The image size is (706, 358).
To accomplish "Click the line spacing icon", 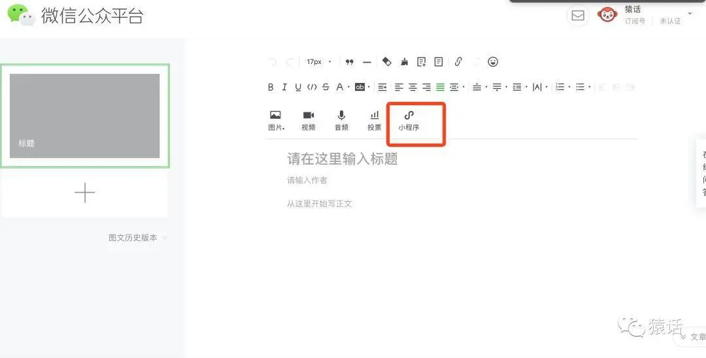I will pos(517,88).
